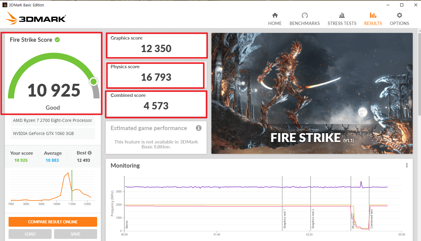
Task: Maximize the 3DMark window
Action: pyautogui.click(x=402, y=5)
